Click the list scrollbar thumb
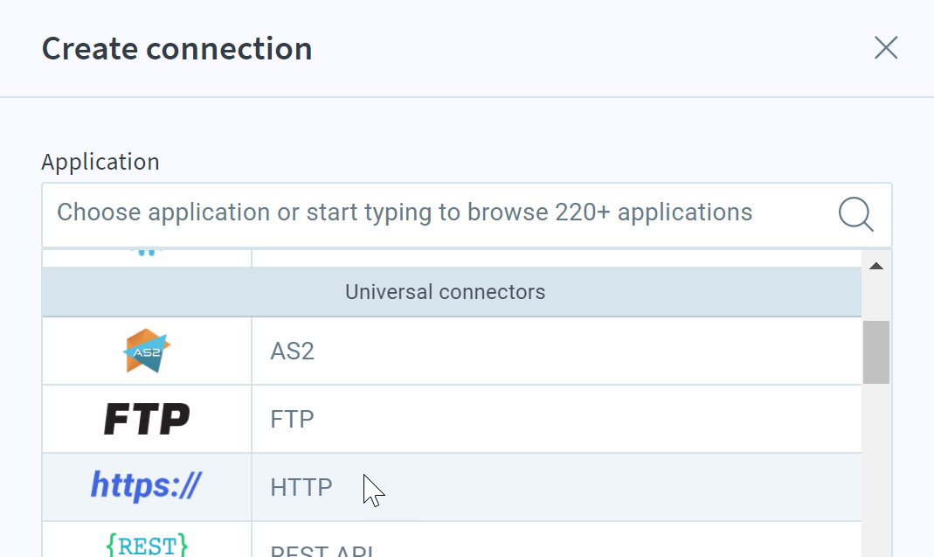This screenshot has height=557, width=934. 876,352
